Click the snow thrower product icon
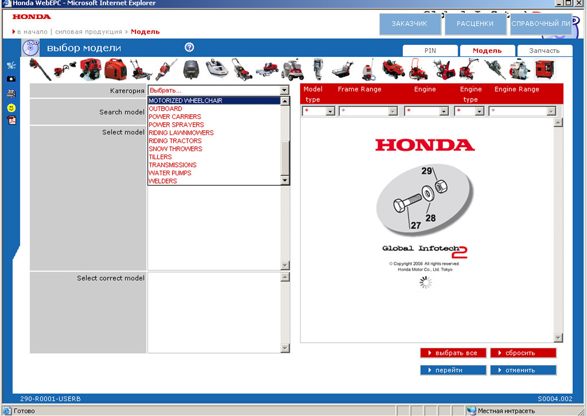The image size is (587, 416). [x=444, y=69]
